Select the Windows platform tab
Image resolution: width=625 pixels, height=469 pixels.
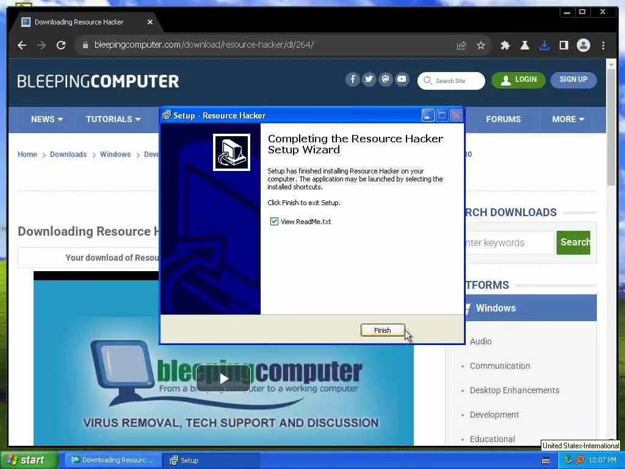tap(530, 308)
